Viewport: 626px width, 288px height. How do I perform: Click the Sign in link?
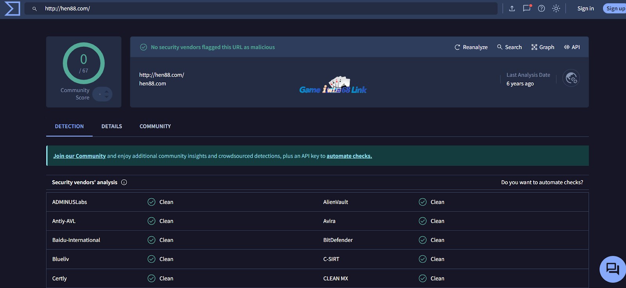click(585, 9)
